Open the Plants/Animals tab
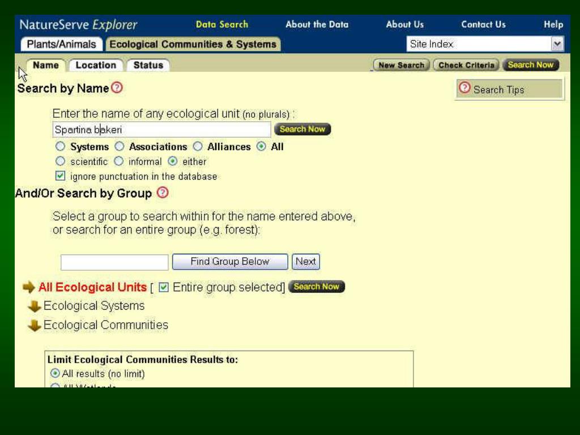The width and height of the screenshot is (580, 435). (61, 44)
